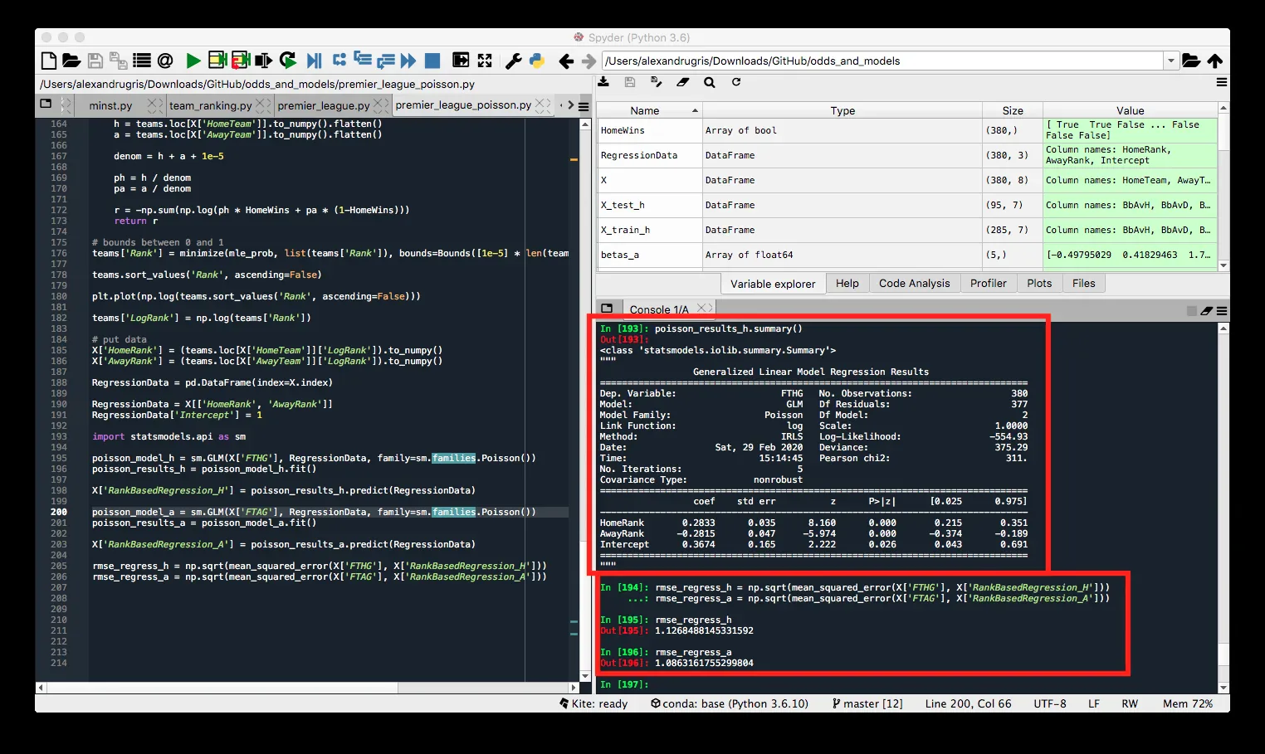This screenshot has height=754, width=1265.
Task: Show the Profiler tab
Action: point(989,283)
